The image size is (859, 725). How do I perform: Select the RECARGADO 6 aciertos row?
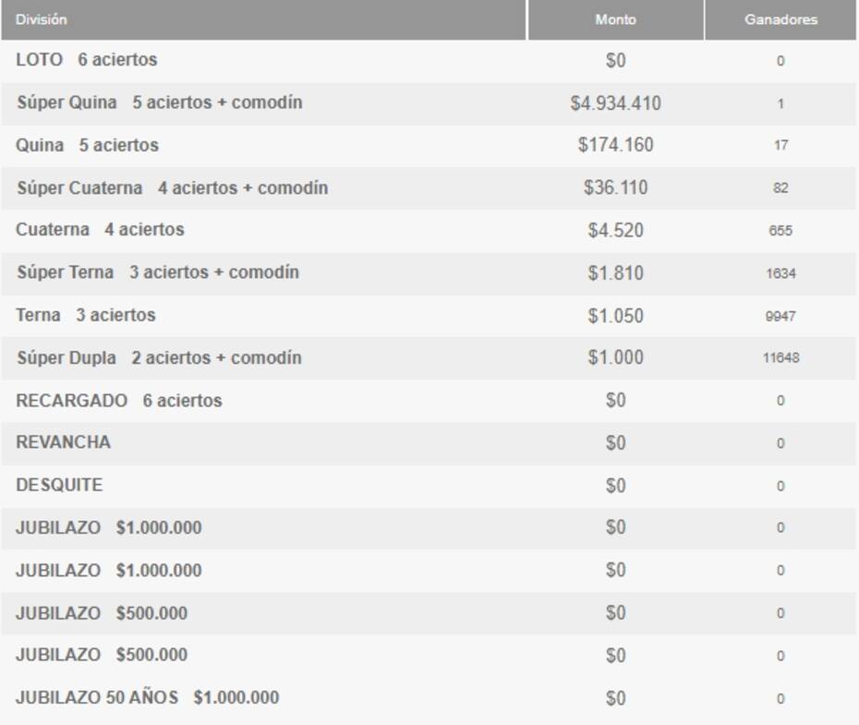[429, 401]
